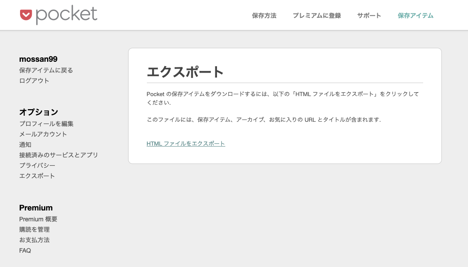Select エクスポート in the sidebar
468x267 pixels.
(37, 176)
